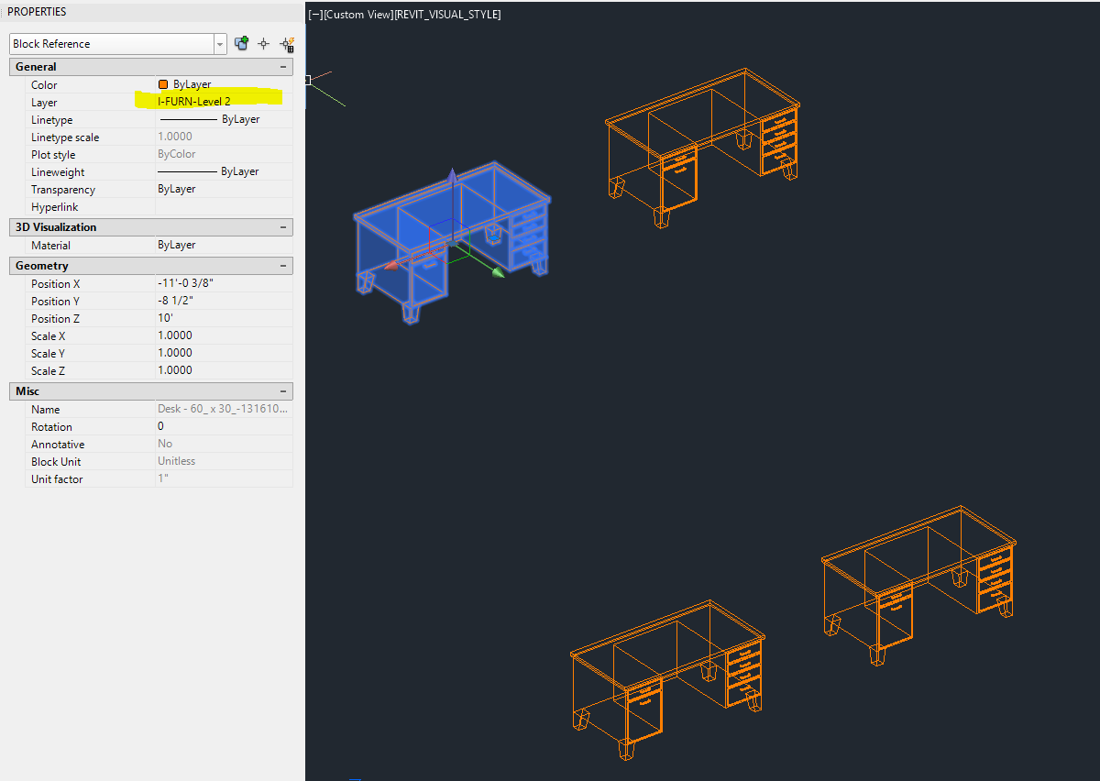
Task: Collapse the General section
Action: [282, 66]
